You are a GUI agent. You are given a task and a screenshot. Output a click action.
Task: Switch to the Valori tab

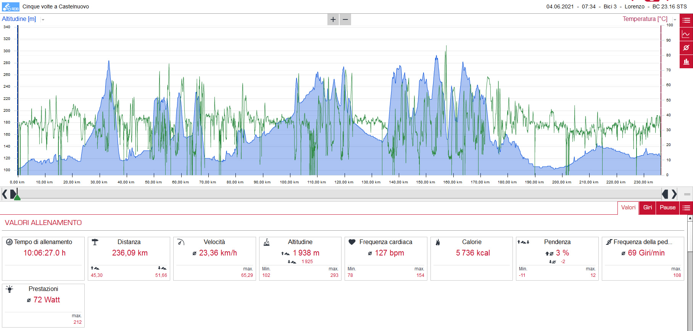pyautogui.click(x=628, y=208)
